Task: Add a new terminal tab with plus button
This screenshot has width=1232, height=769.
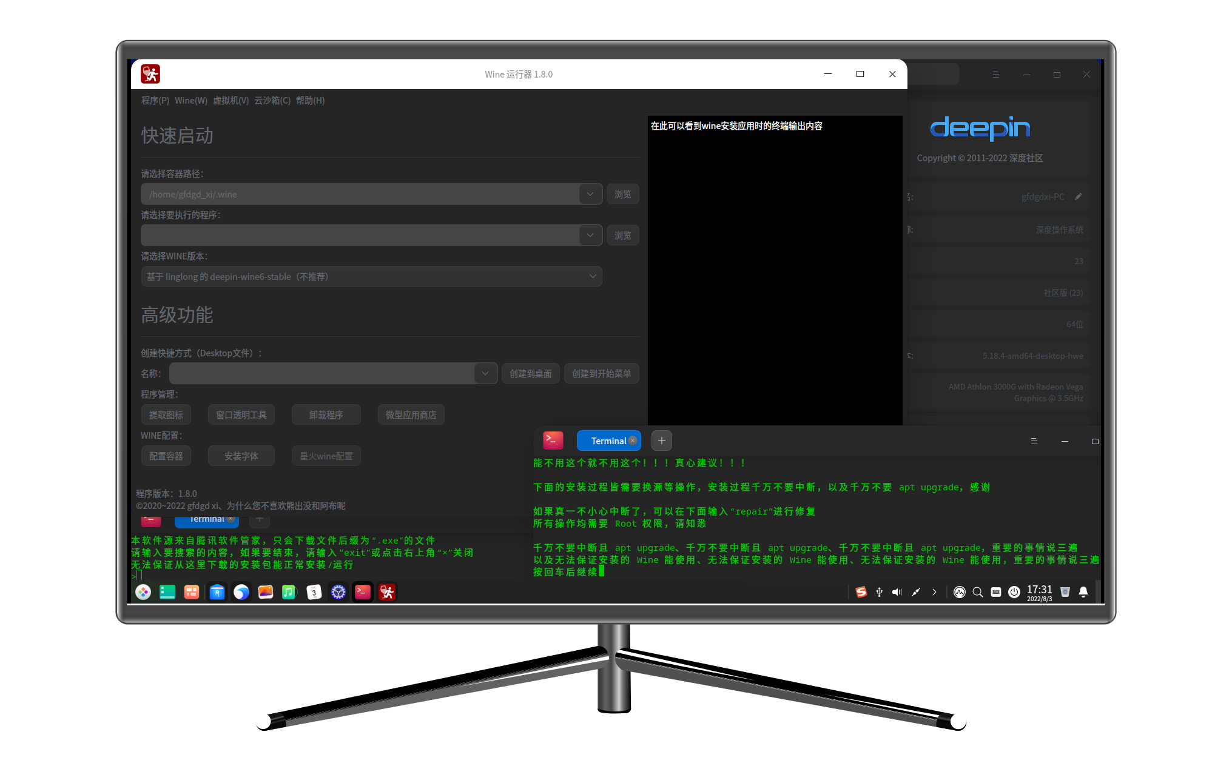Action: pos(662,441)
